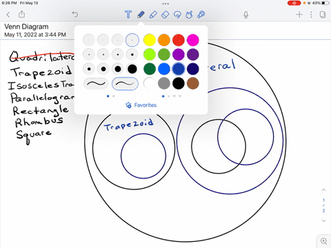This screenshot has height=248, width=331.
Task: Select the thickest pen stroke size
Action: [132, 69]
